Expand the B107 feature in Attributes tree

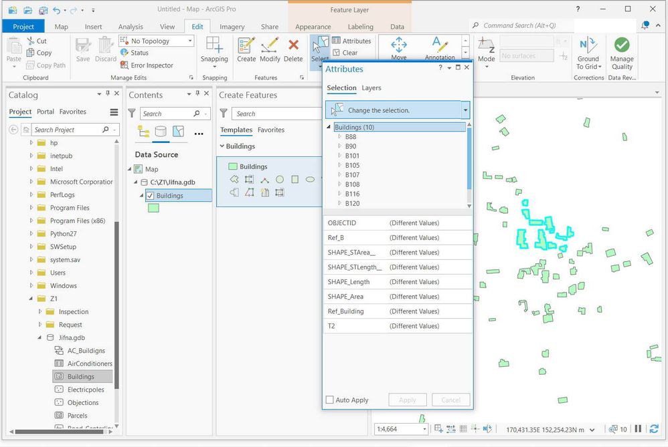[x=339, y=174]
